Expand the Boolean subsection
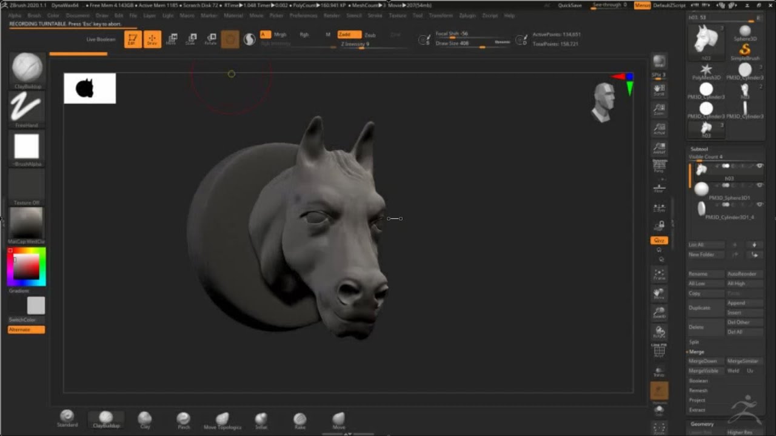The image size is (776, 436). point(698,381)
